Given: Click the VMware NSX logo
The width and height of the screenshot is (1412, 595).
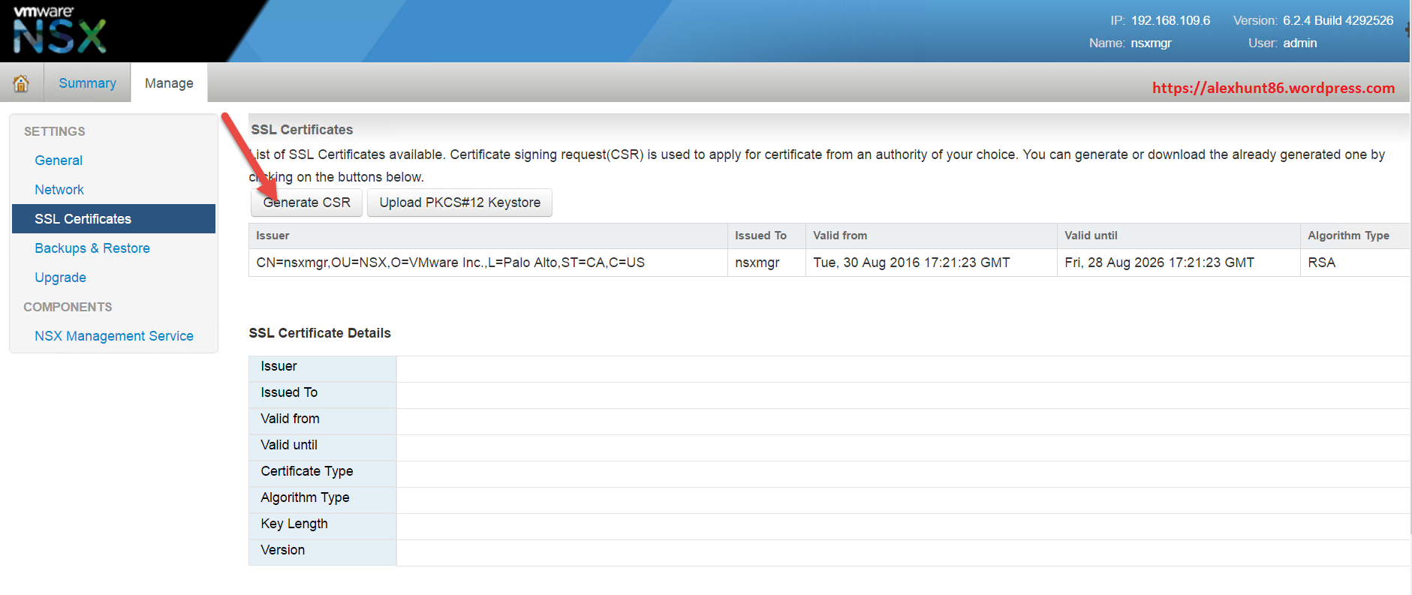Looking at the screenshot, I should [x=60, y=30].
